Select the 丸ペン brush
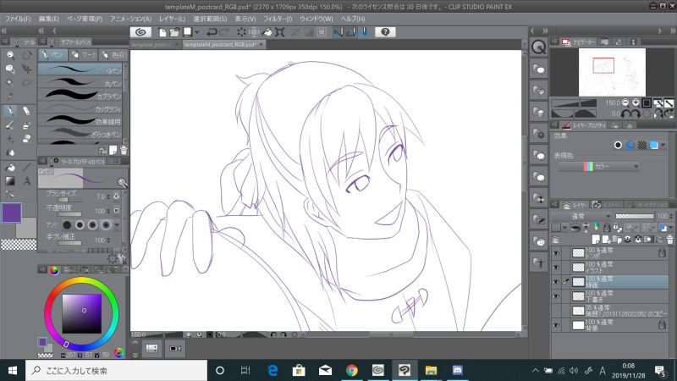Viewport: 677px width, 381px height. [80, 82]
